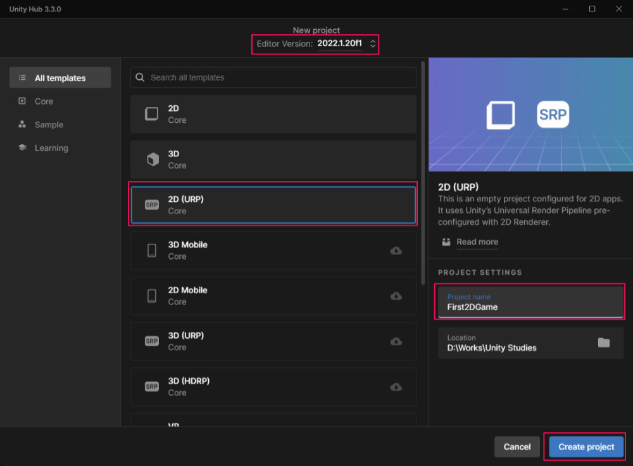This screenshot has height=466, width=633.
Task: Open the Read more link
Action: (477, 242)
